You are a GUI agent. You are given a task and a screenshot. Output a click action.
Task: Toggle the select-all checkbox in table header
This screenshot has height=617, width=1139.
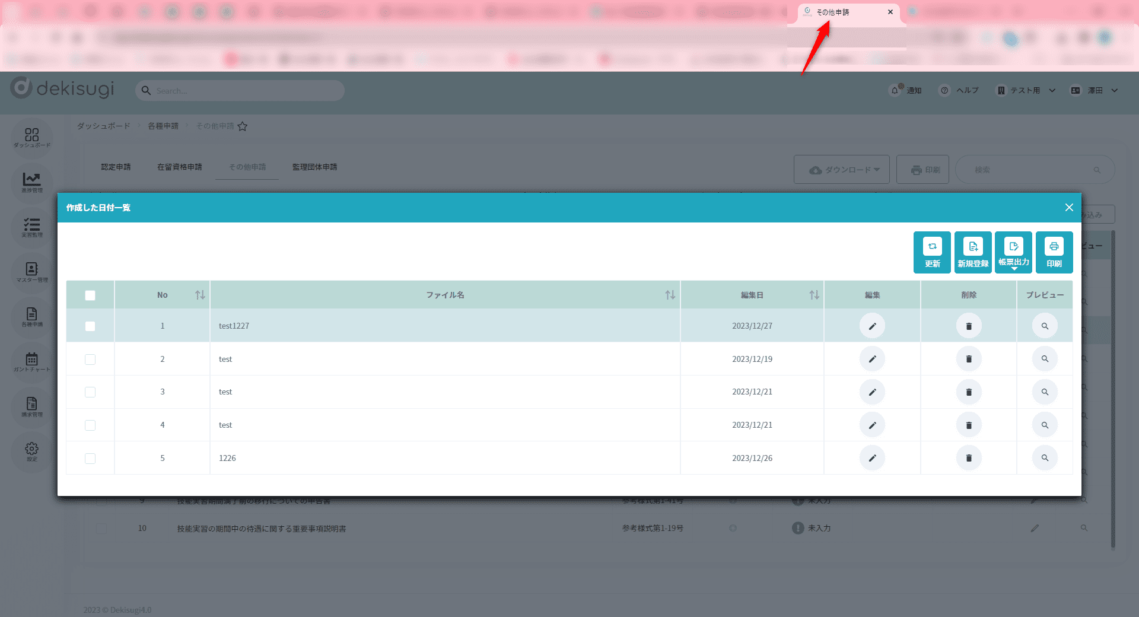[90, 295]
